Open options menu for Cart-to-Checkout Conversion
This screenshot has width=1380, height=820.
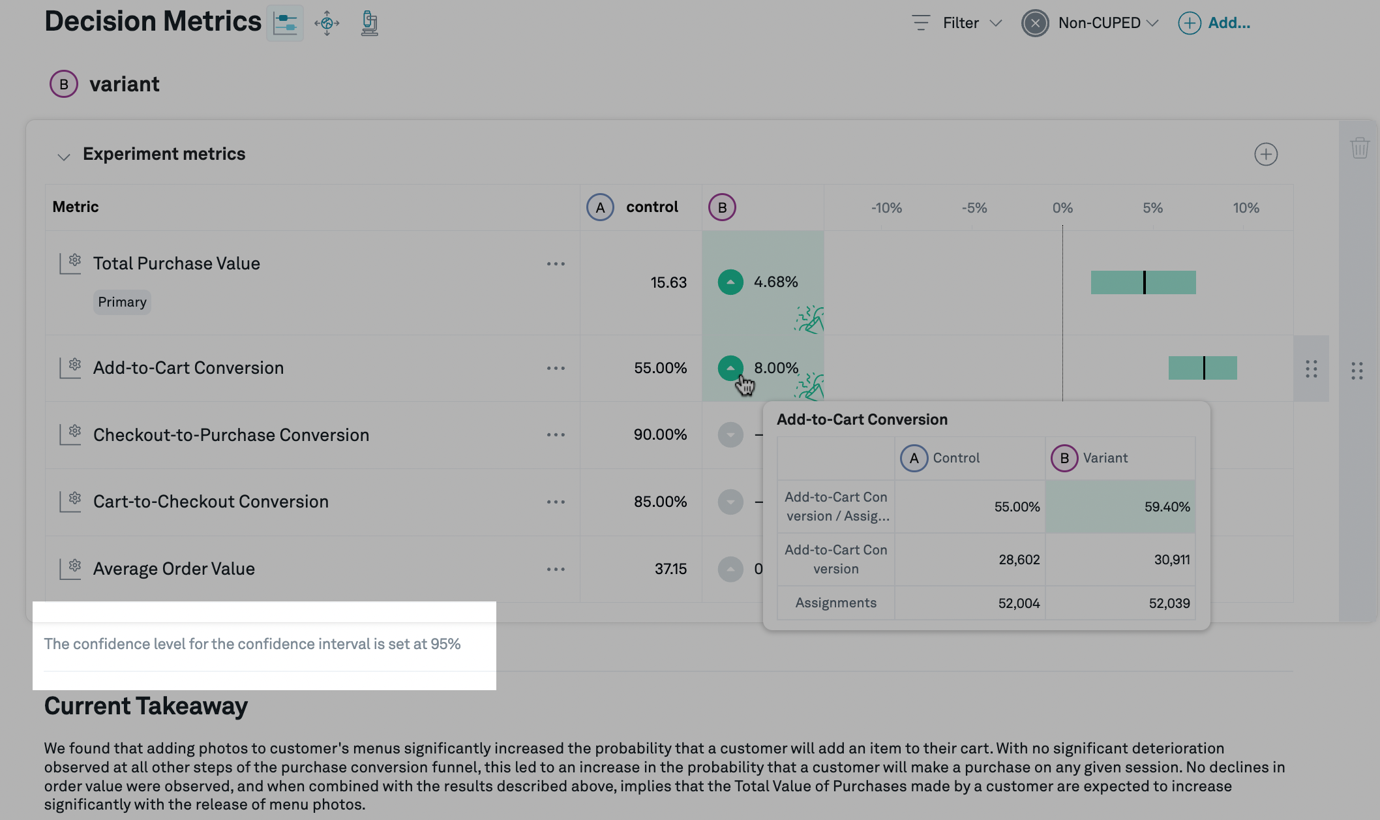click(556, 502)
